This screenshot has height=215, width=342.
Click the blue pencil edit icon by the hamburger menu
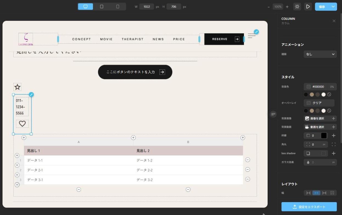coord(256,32)
